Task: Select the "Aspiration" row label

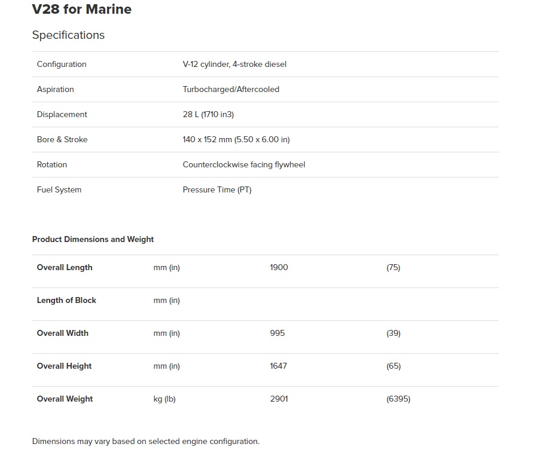Action: tap(56, 90)
